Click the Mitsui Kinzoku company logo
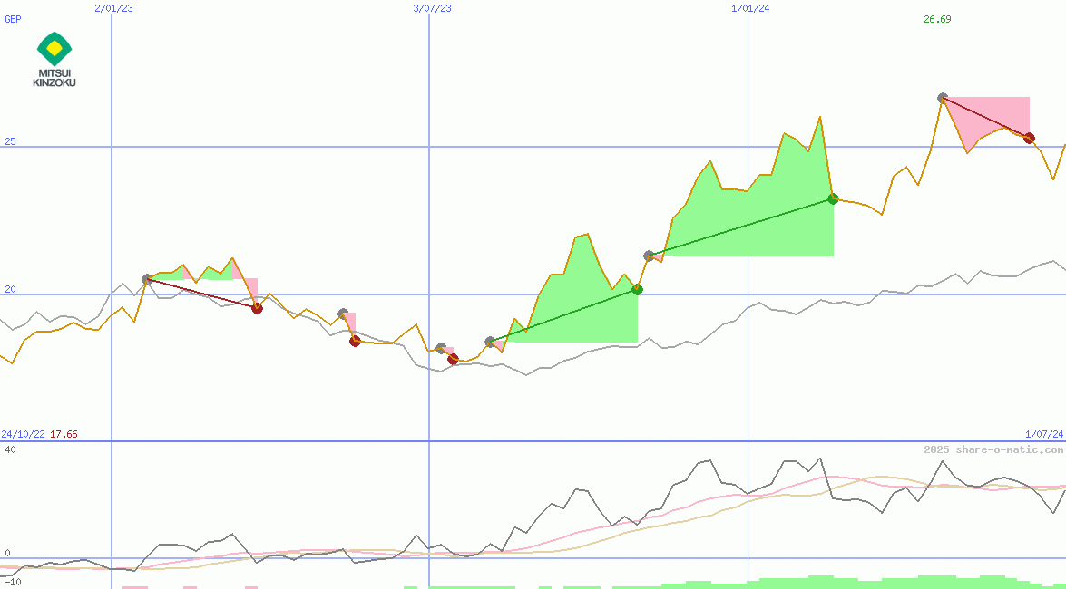1066x589 pixels. click(x=54, y=60)
